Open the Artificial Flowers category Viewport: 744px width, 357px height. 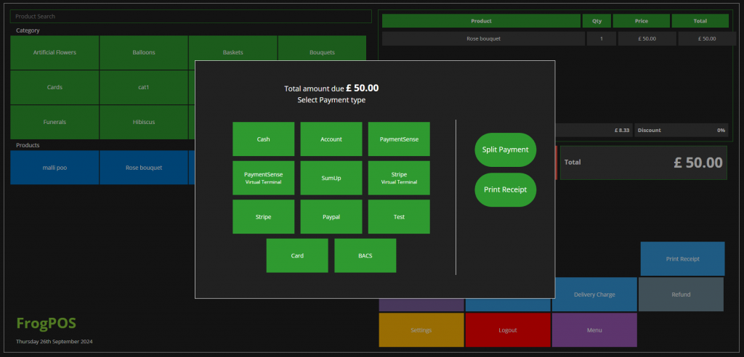pyautogui.click(x=54, y=53)
